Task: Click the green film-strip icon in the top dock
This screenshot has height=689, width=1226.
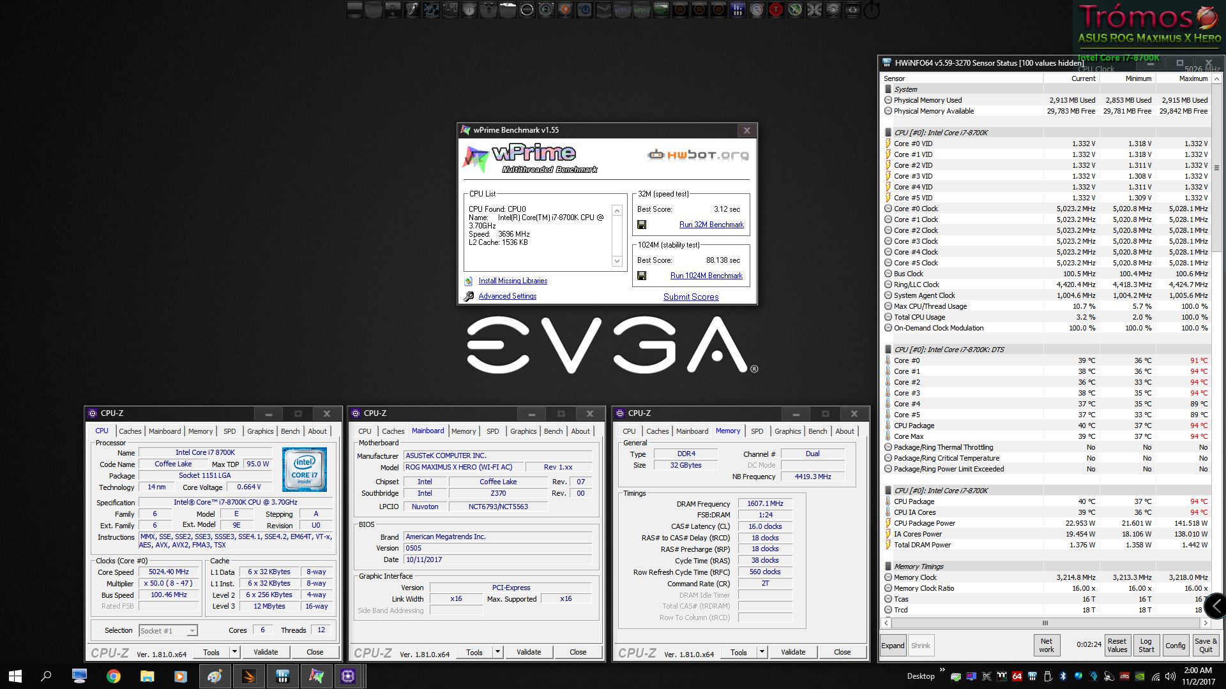Action: point(661,10)
